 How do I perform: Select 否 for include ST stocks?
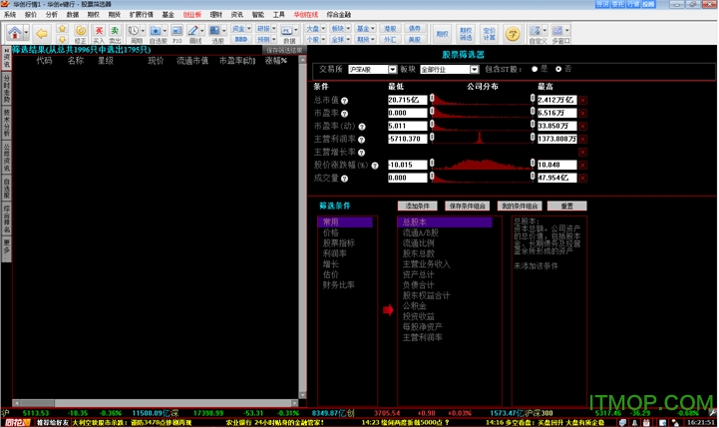tap(558, 69)
